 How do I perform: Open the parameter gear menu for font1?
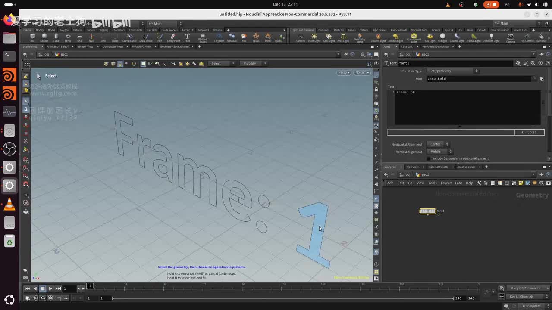[518, 63]
